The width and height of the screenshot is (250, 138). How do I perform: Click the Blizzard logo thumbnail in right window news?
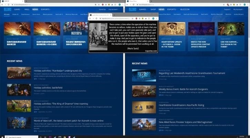coord(144,75)
